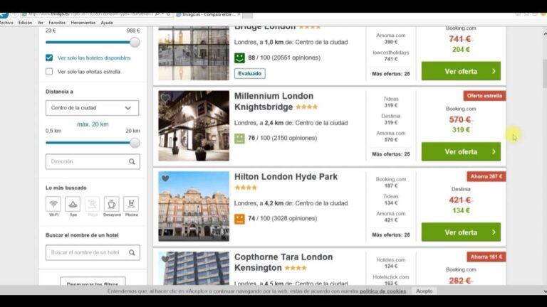The height and width of the screenshot is (307, 547).
Task: Click the scrollbar up arrow
Action: coord(545,34)
